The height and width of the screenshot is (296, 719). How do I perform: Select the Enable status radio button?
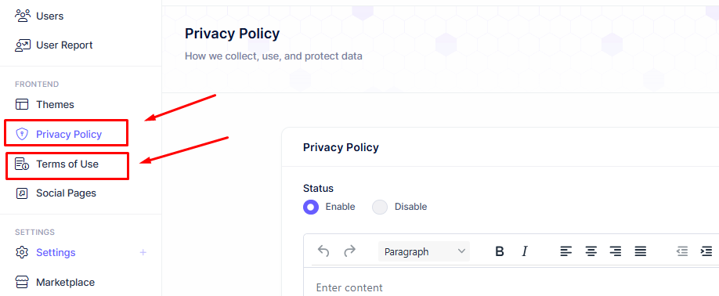click(311, 207)
